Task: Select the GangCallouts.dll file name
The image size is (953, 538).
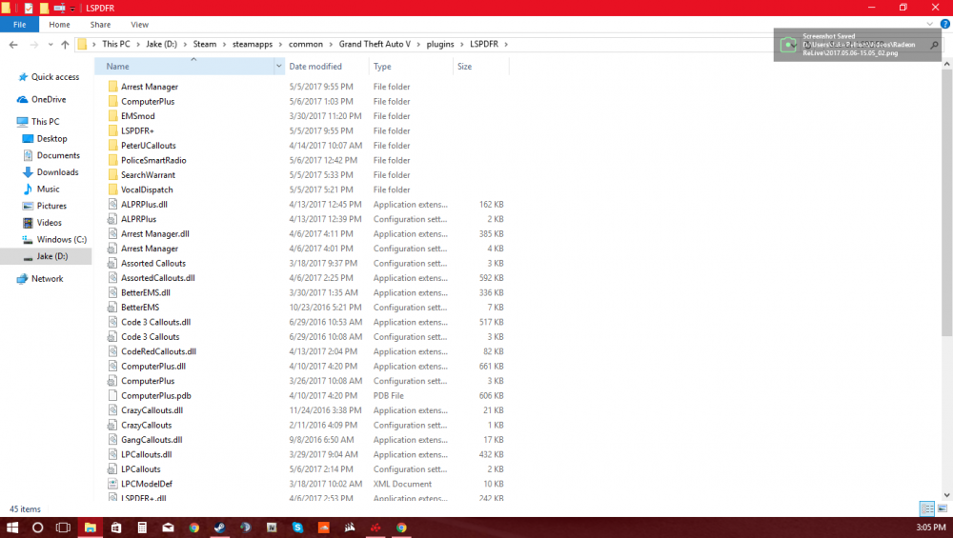Action: [x=152, y=440]
